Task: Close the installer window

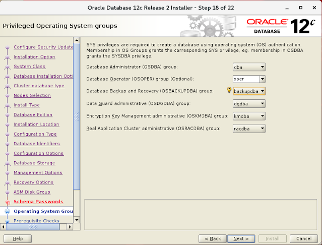Action: 314,8
